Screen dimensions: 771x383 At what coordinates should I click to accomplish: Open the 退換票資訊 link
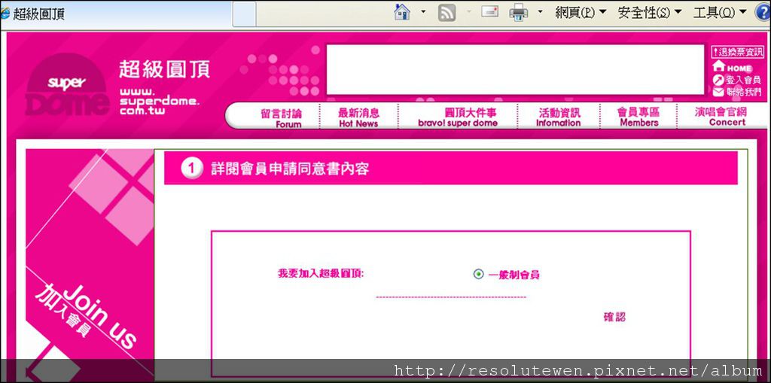(738, 52)
